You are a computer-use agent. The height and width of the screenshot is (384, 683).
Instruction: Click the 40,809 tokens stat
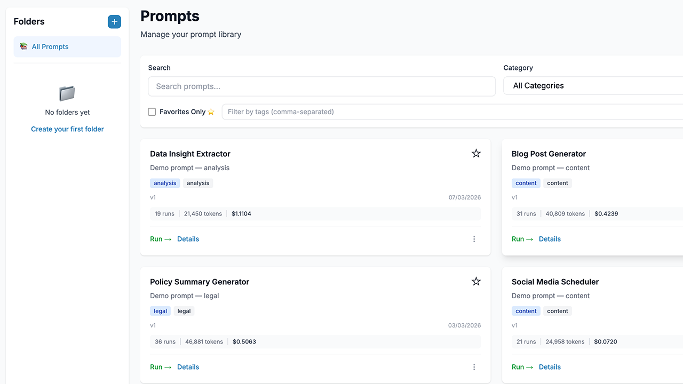point(565,214)
